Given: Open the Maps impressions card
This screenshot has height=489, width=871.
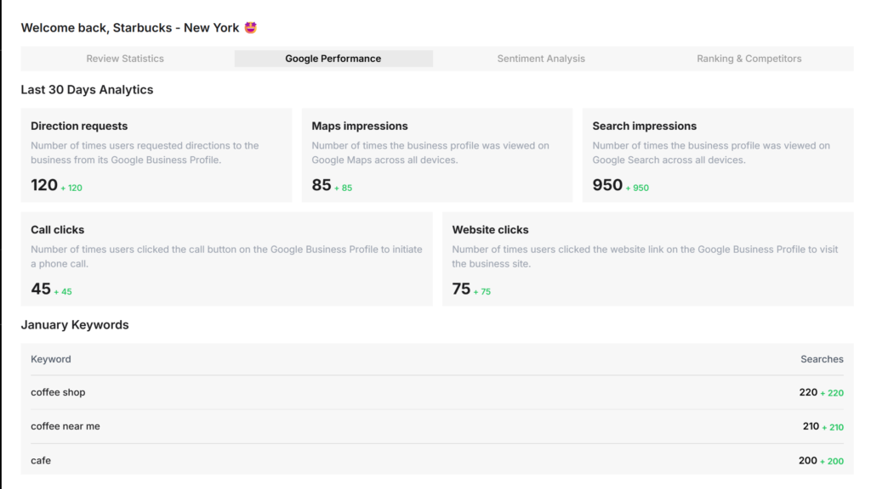Looking at the screenshot, I should (x=436, y=155).
